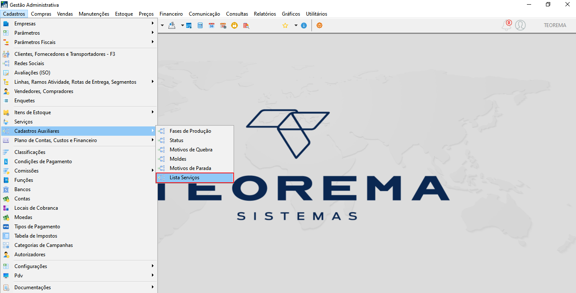Open the Gráficos menu
This screenshot has height=293, width=576.
coord(291,14)
